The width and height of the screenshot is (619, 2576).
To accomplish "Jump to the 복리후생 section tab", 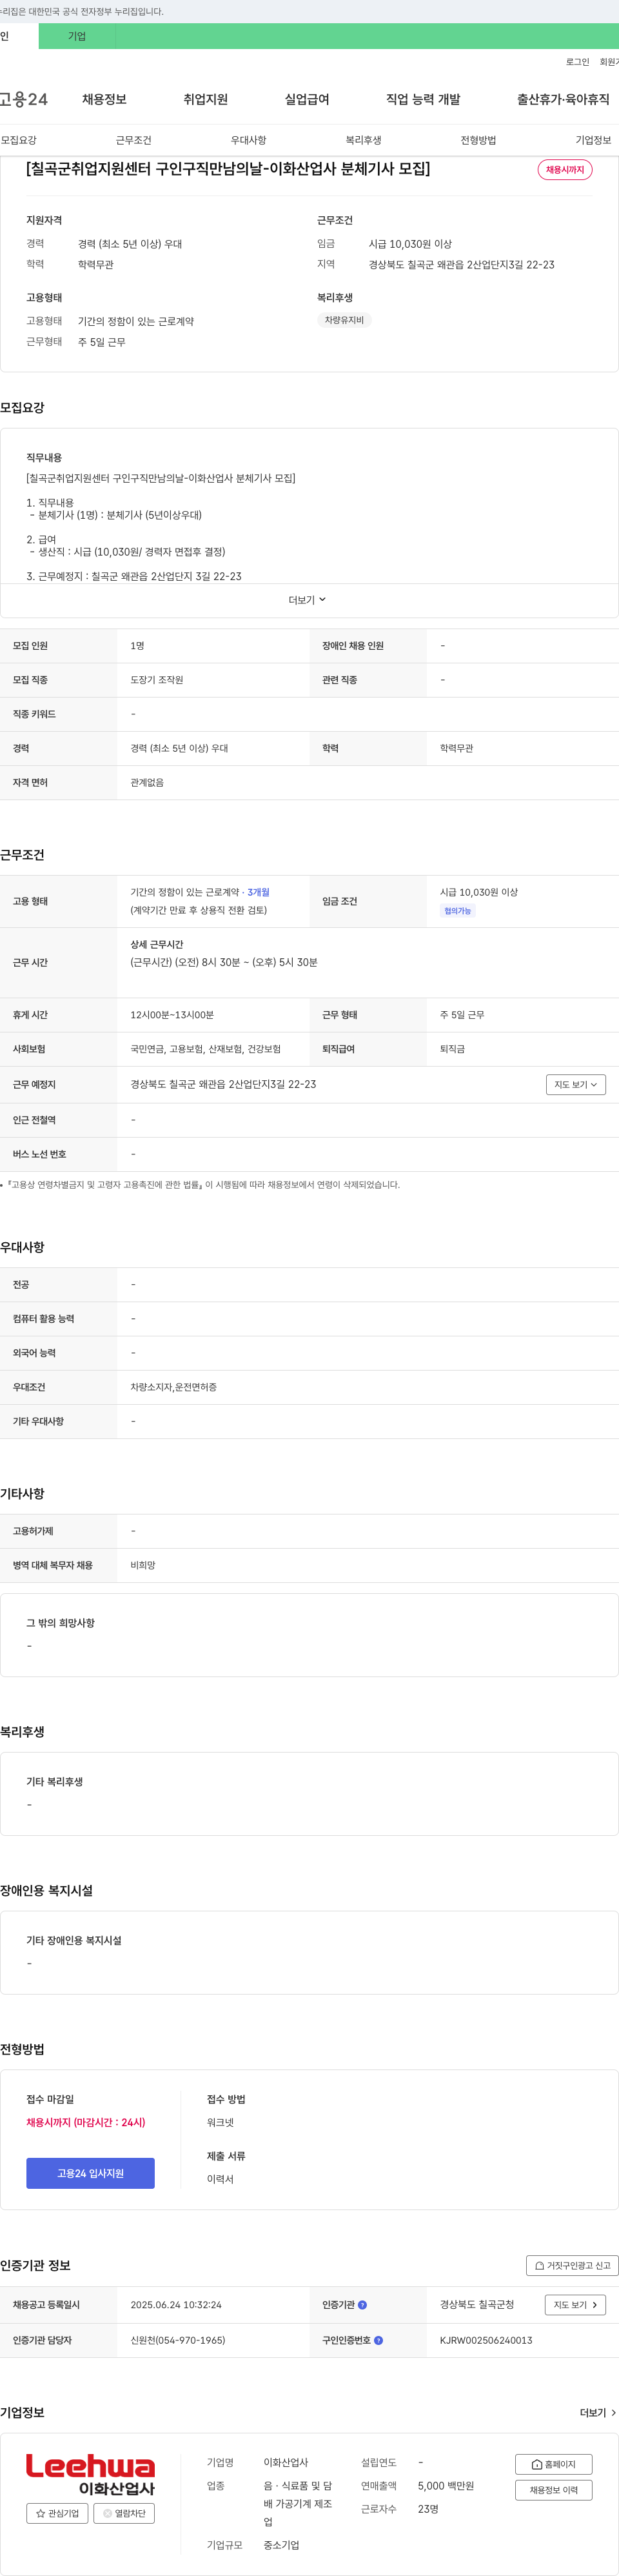I will pyautogui.click(x=363, y=140).
